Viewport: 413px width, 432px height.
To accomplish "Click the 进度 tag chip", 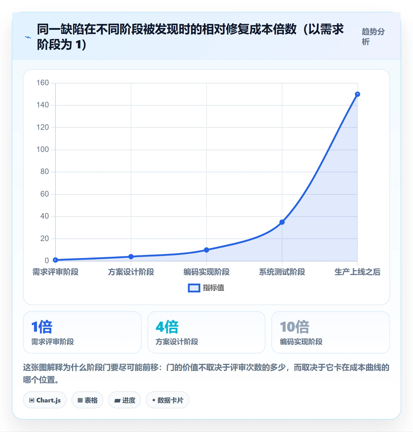I will (x=124, y=400).
